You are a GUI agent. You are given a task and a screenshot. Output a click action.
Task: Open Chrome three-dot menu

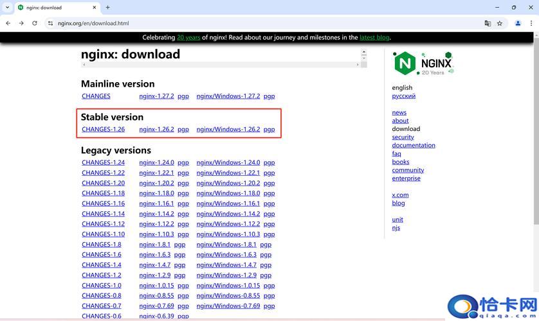pos(531,23)
